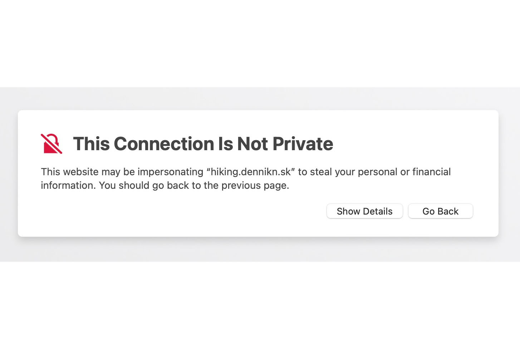Click the word "personal" in the warning text

(x=377, y=172)
